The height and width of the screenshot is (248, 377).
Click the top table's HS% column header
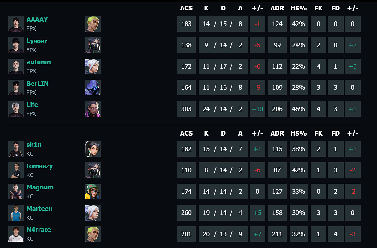[x=298, y=9]
